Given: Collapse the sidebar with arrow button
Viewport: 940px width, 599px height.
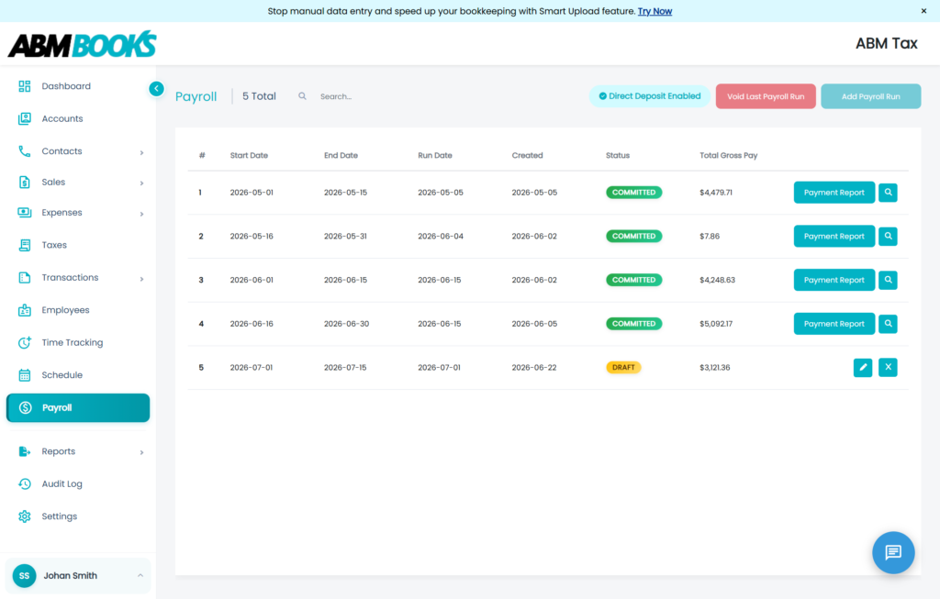Looking at the screenshot, I should pos(156,89).
